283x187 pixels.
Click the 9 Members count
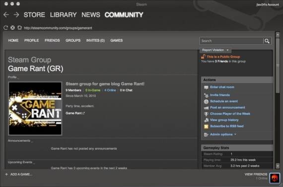tap(73, 90)
